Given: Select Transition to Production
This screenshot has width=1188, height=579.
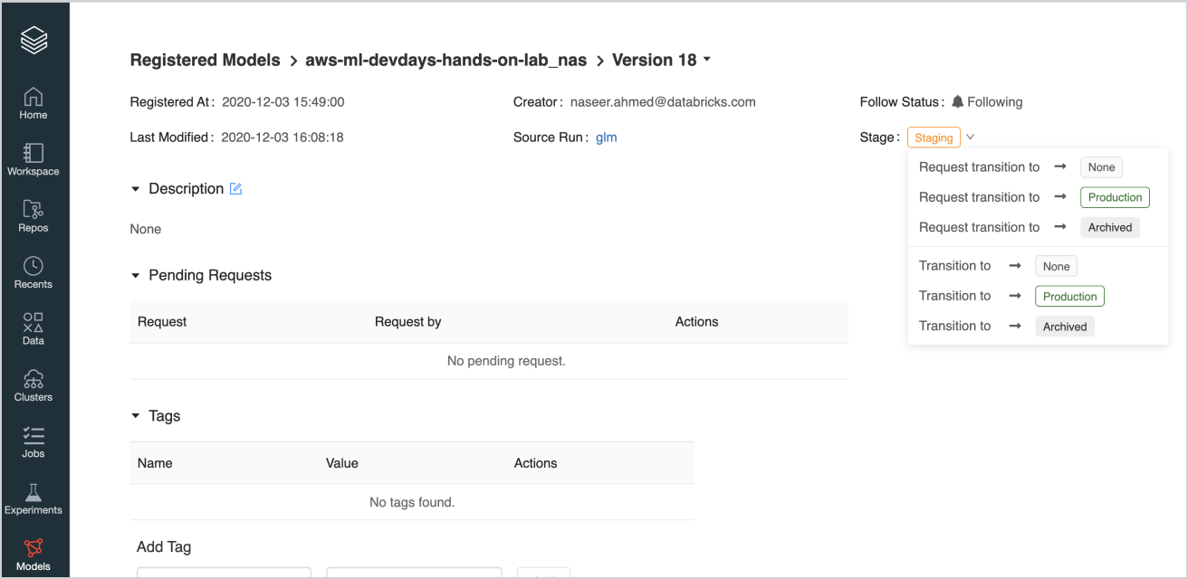Looking at the screenshot, I should [x=1069, y=297].
